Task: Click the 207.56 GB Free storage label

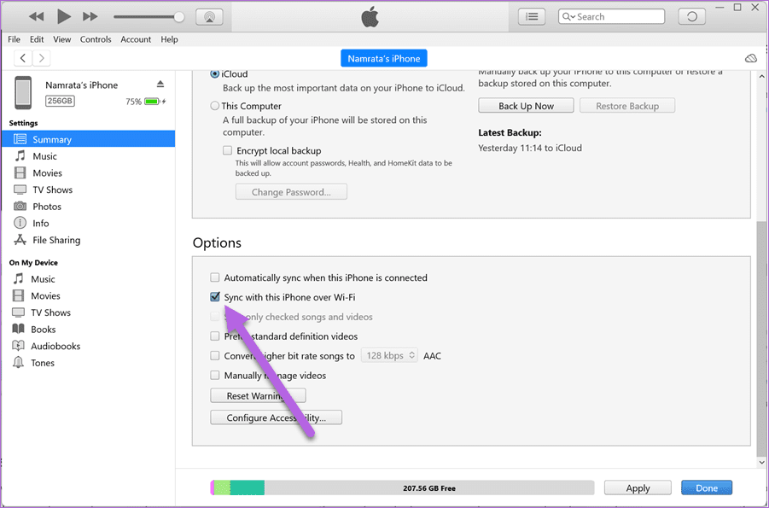Action: pyautogui.click(x=429, y=488)
